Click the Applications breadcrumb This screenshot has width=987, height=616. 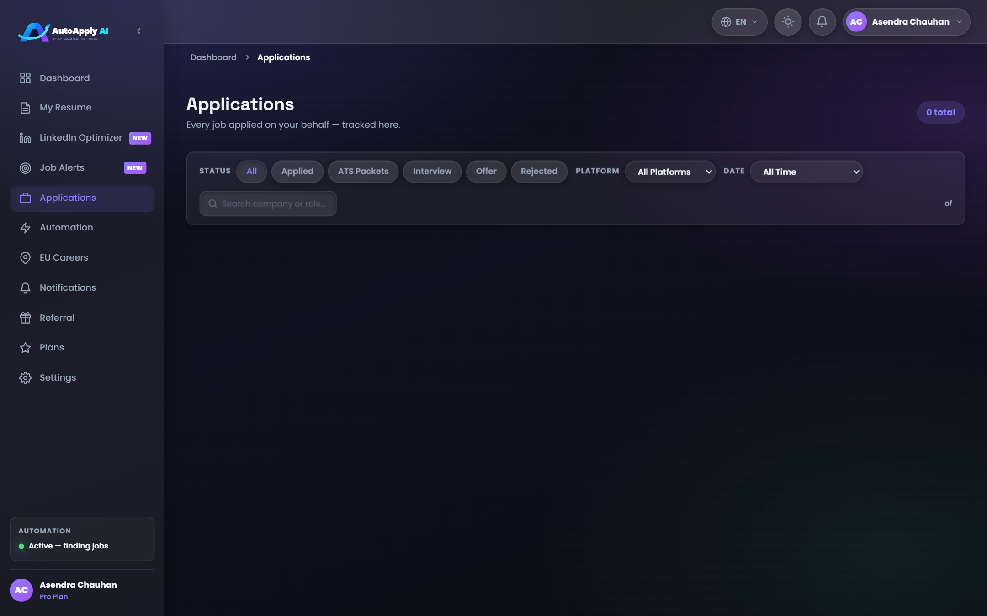[x=283, y=57]
